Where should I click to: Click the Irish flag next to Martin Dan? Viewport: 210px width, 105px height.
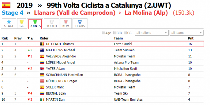point(42,99)
